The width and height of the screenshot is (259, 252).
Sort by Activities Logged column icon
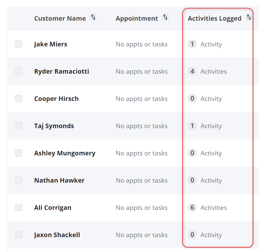tap(249, 17)
